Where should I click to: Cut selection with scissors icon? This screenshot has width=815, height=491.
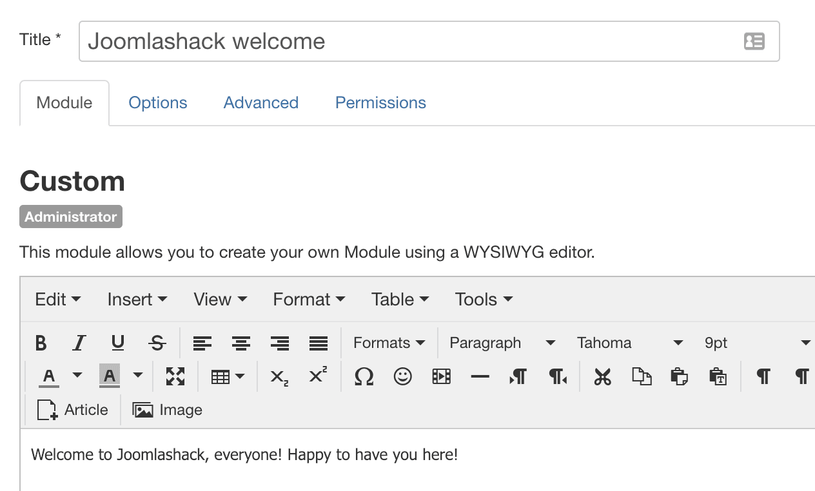click(x=603, y=376)
